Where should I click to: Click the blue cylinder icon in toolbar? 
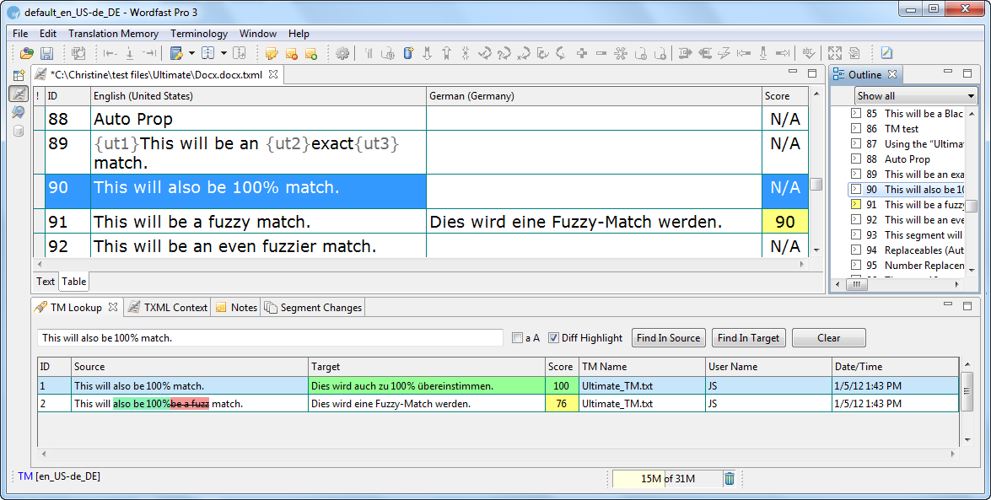coord(408,54)
